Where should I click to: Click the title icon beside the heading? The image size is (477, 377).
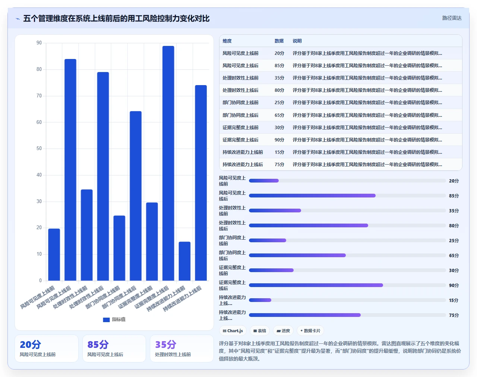click(x=18, y=19)
